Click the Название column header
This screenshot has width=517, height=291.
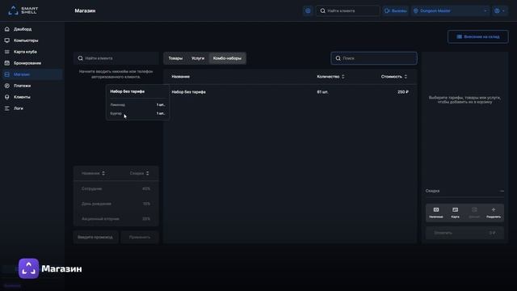click(180, 77)
